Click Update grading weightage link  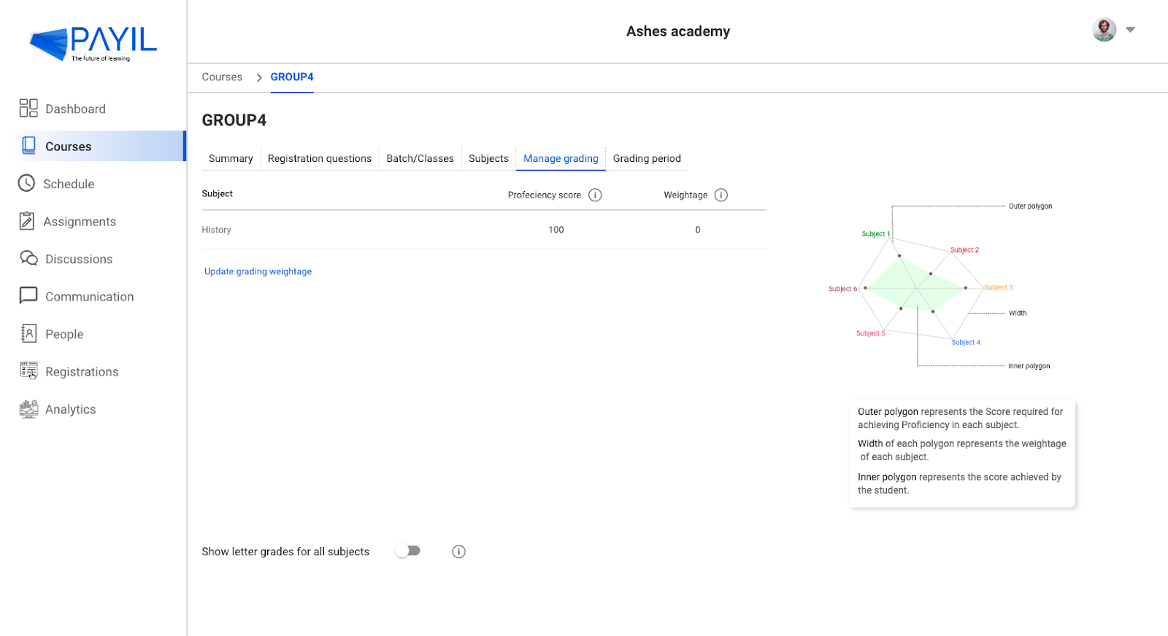click(x=258, y=271)
